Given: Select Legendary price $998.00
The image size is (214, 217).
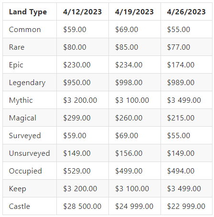Looking at the screenshot, I should 128,83.
